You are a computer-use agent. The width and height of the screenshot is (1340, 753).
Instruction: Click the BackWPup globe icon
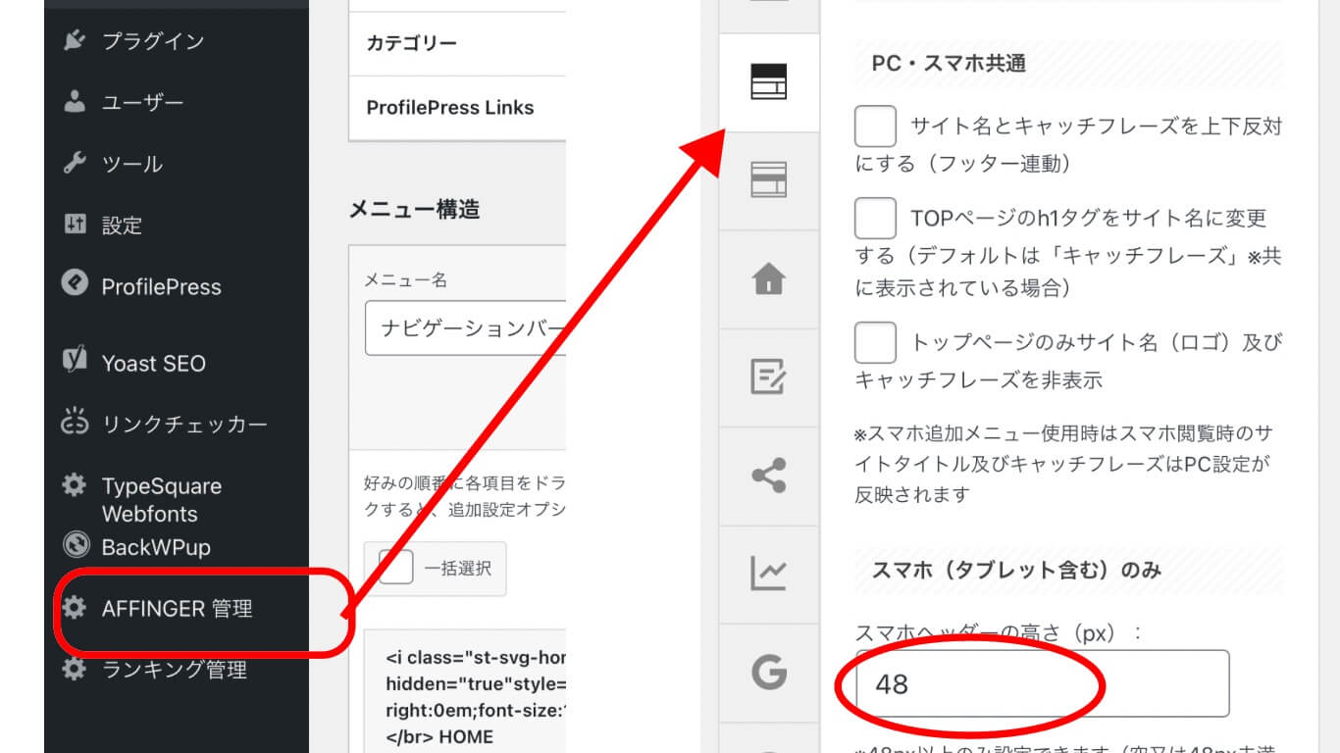(x=76, y=544)
